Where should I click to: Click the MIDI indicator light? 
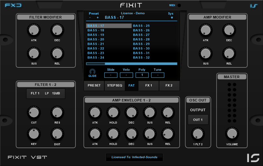(x=179, y=5)
